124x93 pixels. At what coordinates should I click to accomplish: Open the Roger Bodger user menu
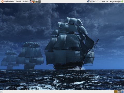[x=115, y=2]
